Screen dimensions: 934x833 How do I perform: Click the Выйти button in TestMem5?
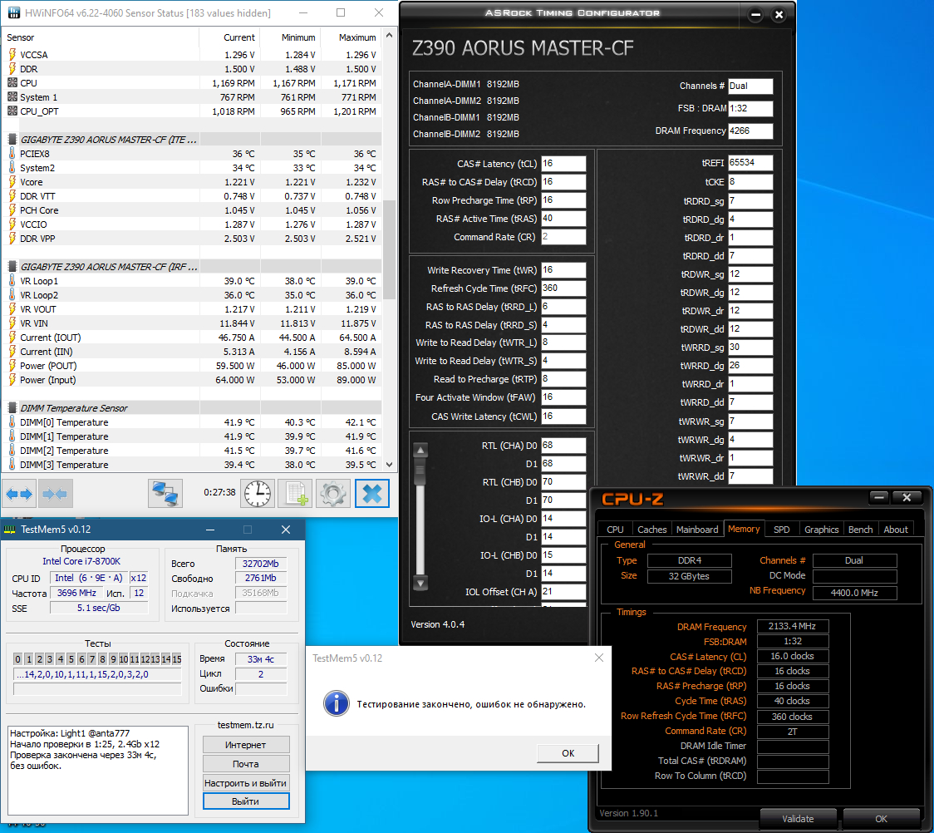click(x=245, y=801)
